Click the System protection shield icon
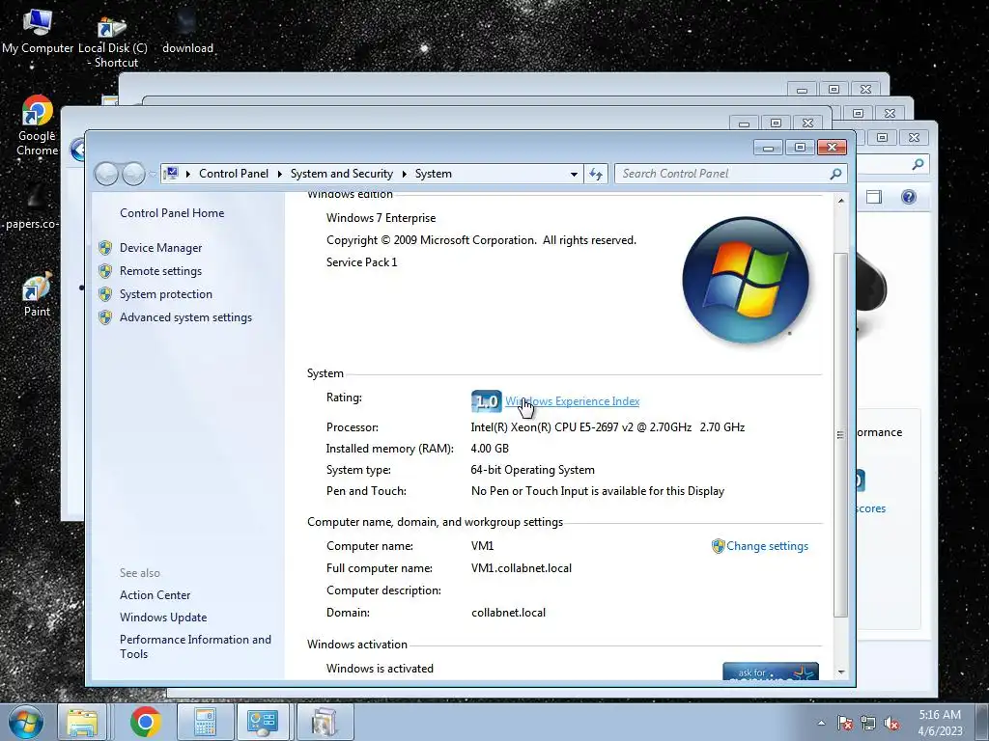 [105, 294]
